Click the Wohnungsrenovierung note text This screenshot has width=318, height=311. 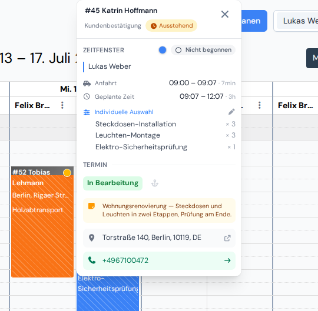point(167,210)
